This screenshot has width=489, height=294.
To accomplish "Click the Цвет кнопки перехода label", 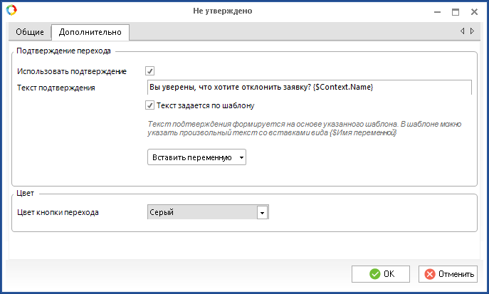I will (58, 212).
